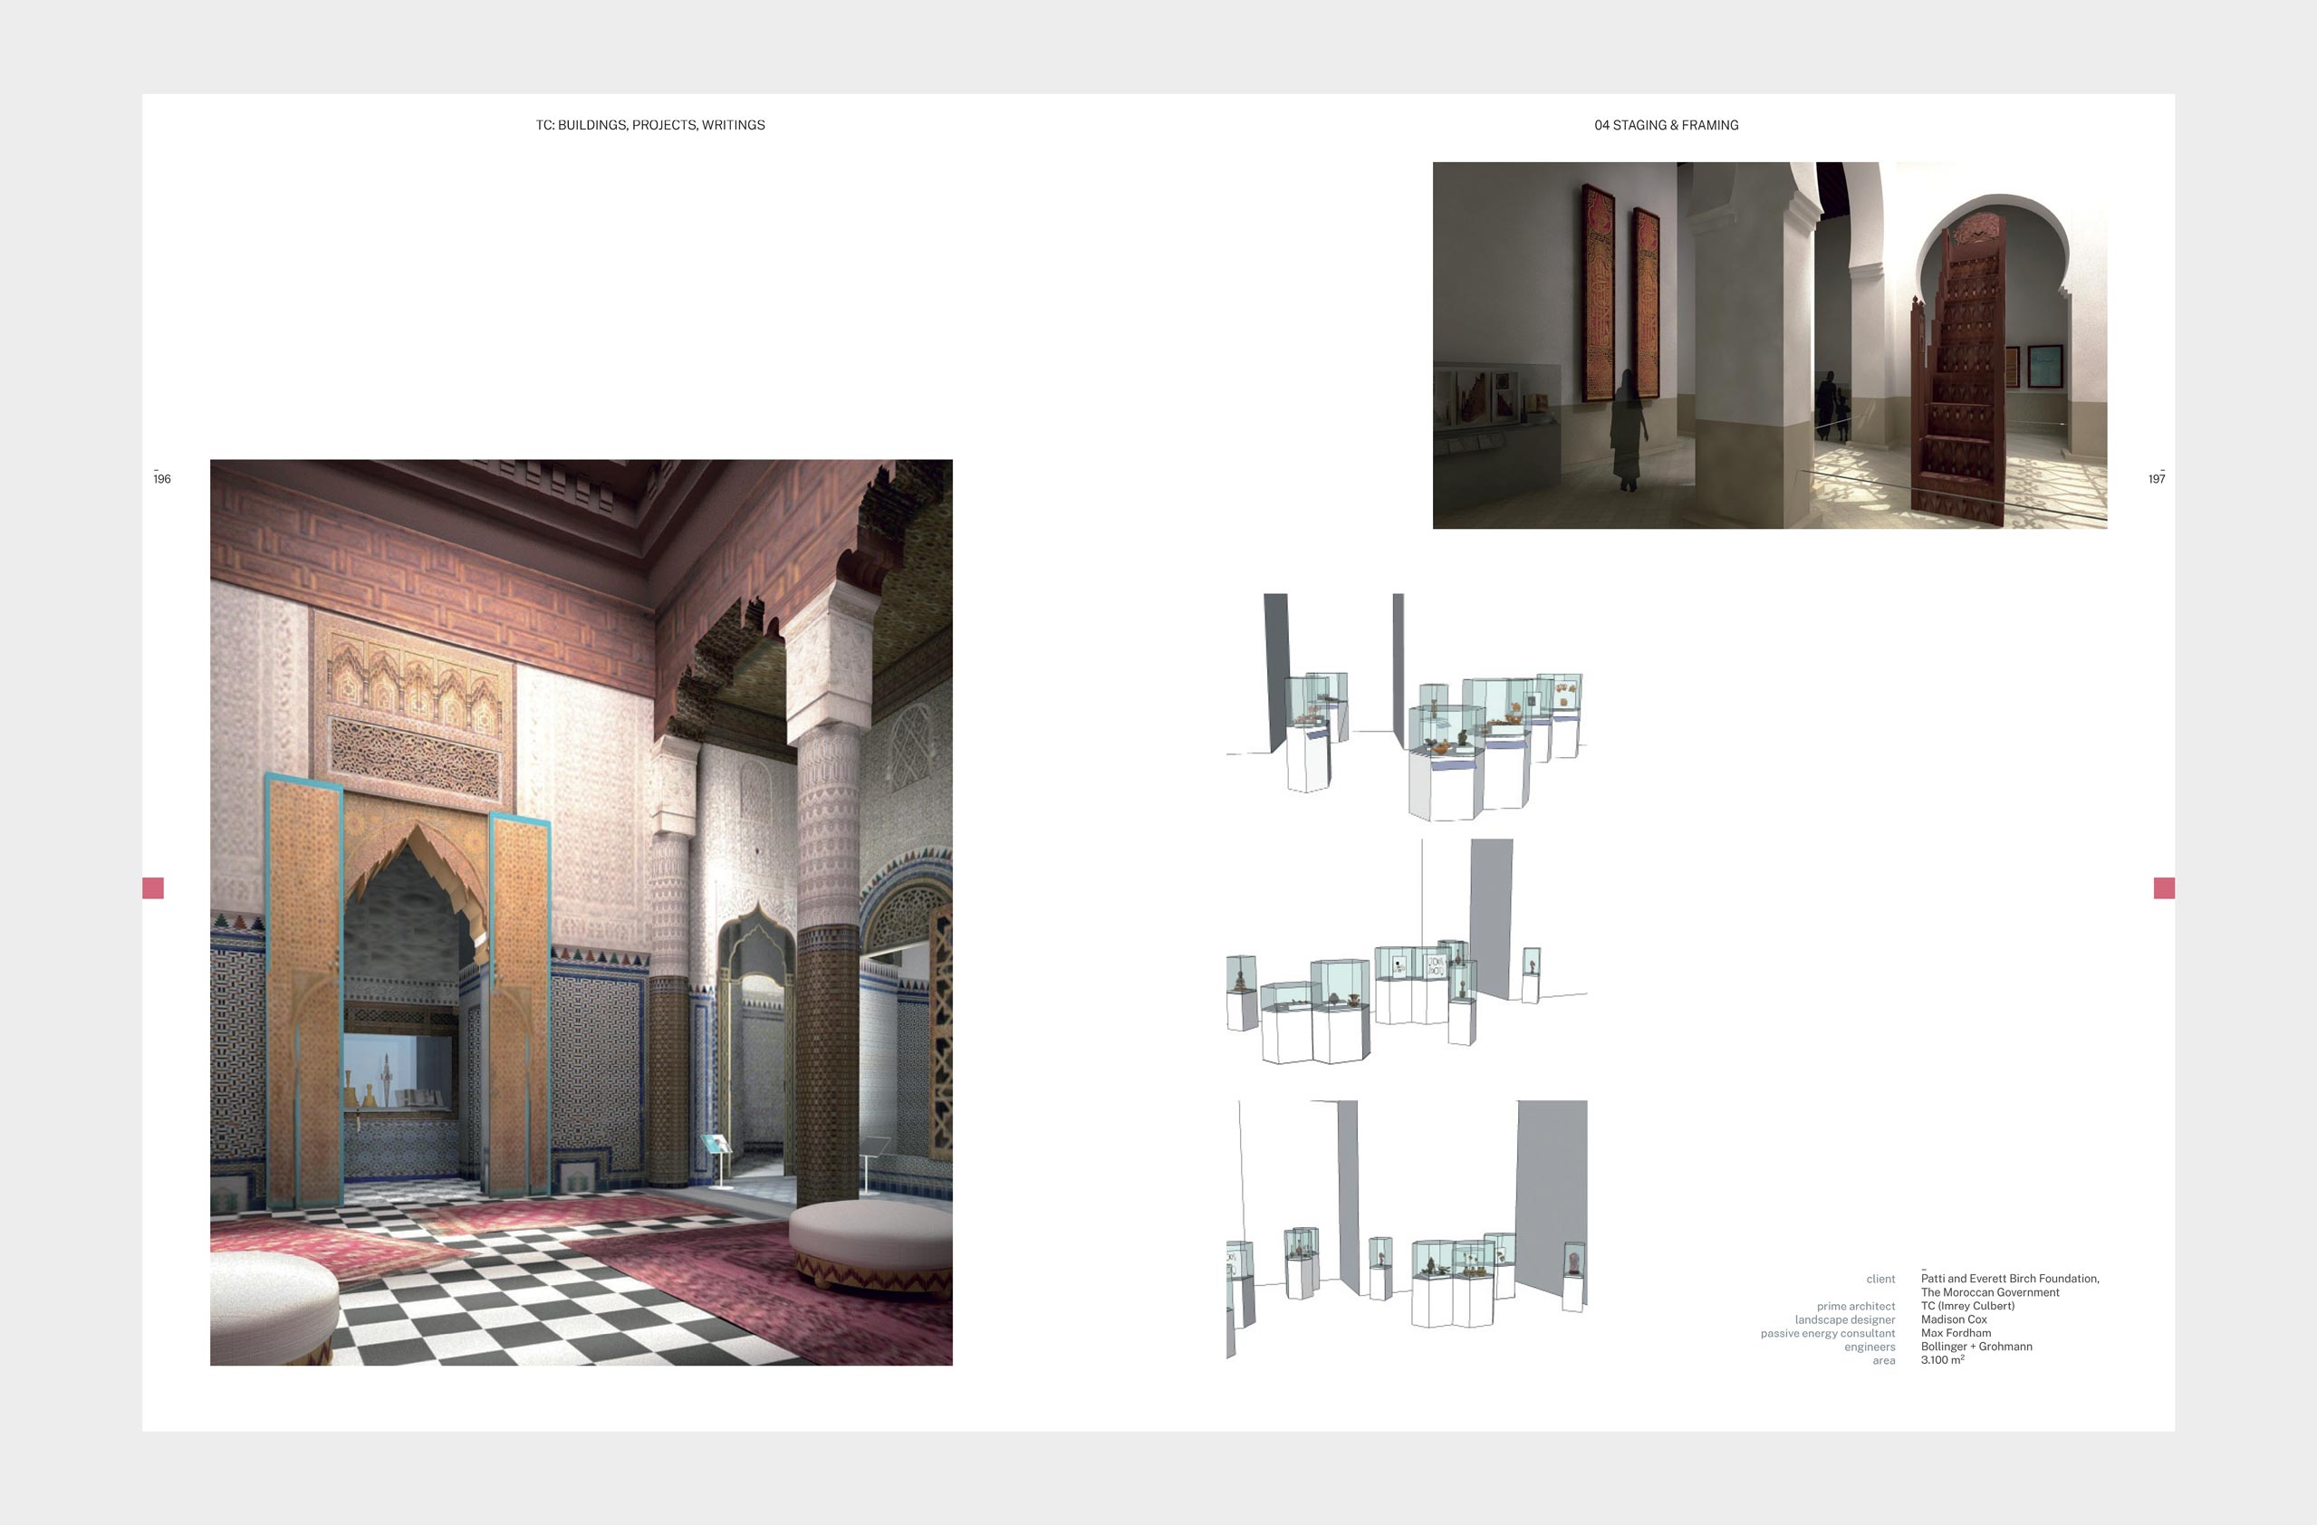Select 'Bollinger + Grohmann' engineers credit
The width and height of the screenshot is (2317, 1525).
1976,1347
